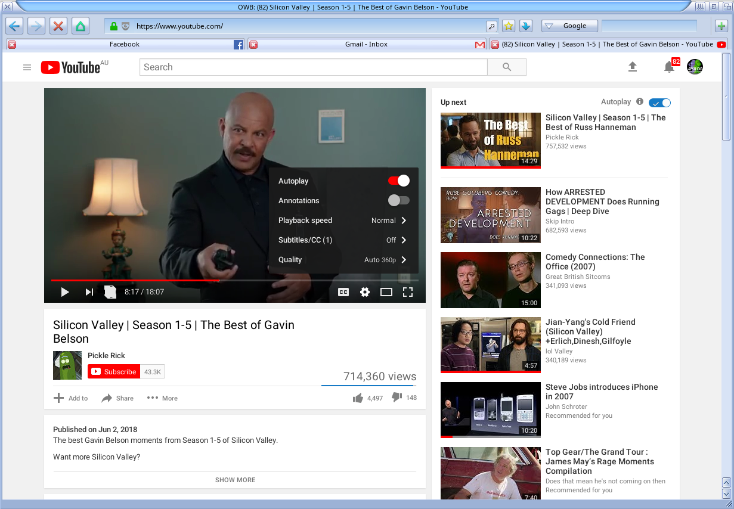Viewport: 734px width, 509px height.
Task: Open the Comedy Connections thumbnail 15:00
Action: (x=491, y=280)
